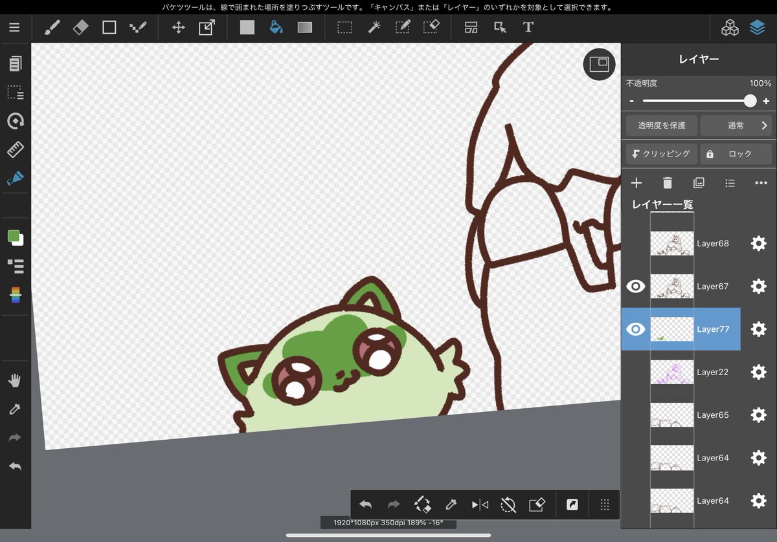Open the document edit menu in sidebar
Image resolution: width=777 pixels, height=542 pixels.
tap(16, 63)
